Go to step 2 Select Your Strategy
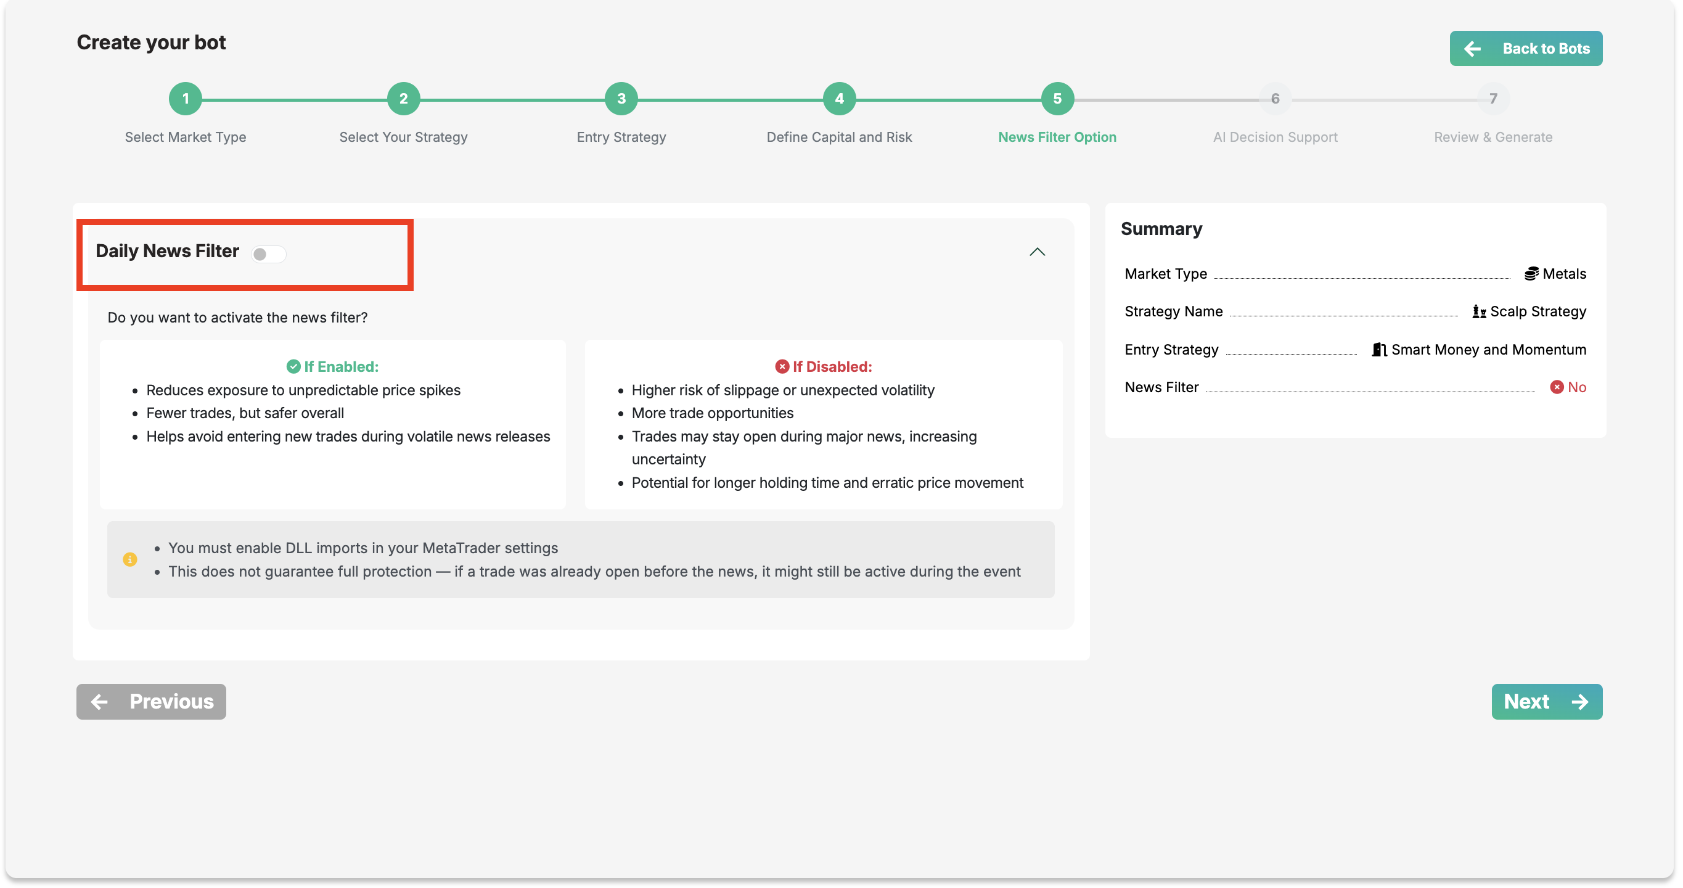1683x888 pixels. pos(403,99)
